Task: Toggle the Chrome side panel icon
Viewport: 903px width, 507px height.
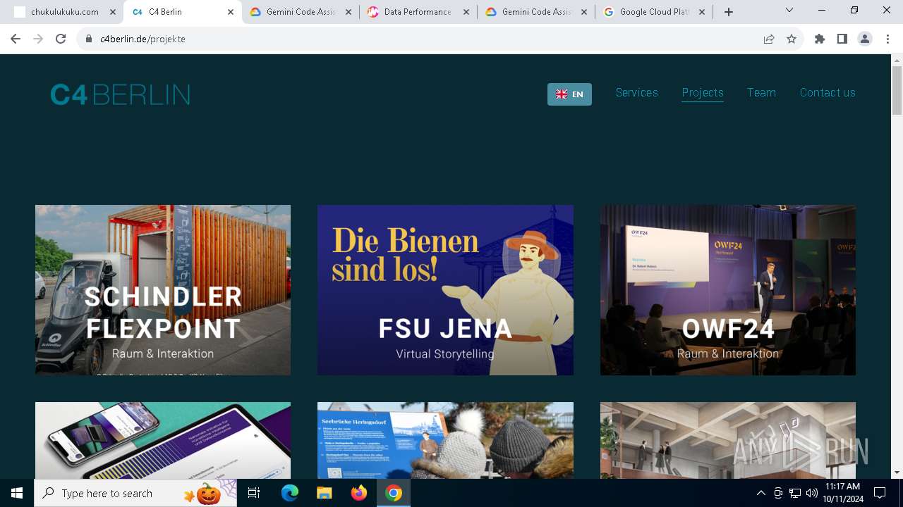Action: (x=842, y=39)
